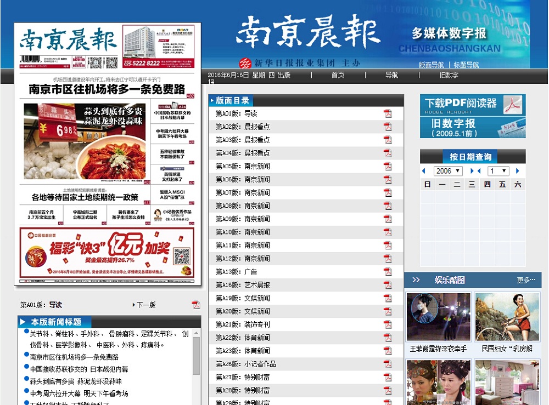Open PDF icon for 第A16版 艺术晨报

point(388,285)
